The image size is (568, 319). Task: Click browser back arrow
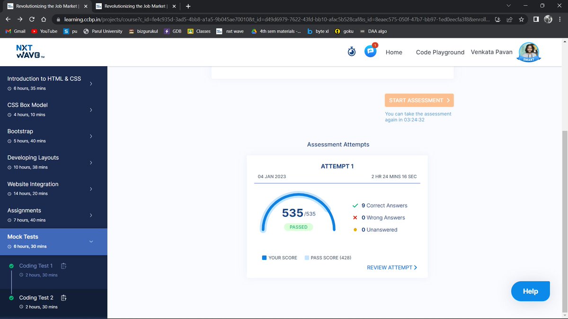(8, 19)
